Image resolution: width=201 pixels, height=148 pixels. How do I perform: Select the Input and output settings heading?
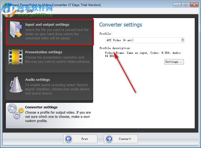point(47,24)
